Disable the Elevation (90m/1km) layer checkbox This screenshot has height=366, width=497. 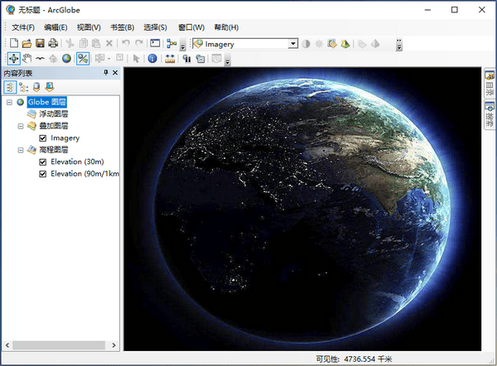pos(43,174)
